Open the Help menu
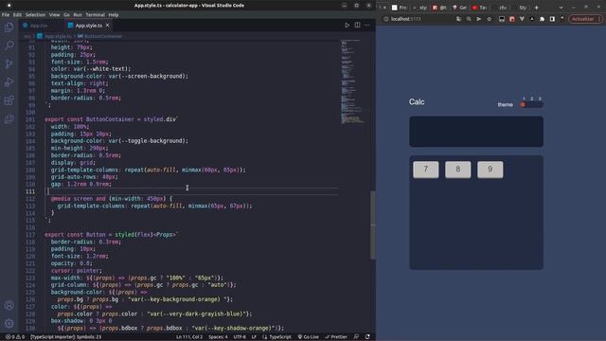The image size is (606, 341). pyautogui.click(x=114, y=15)
